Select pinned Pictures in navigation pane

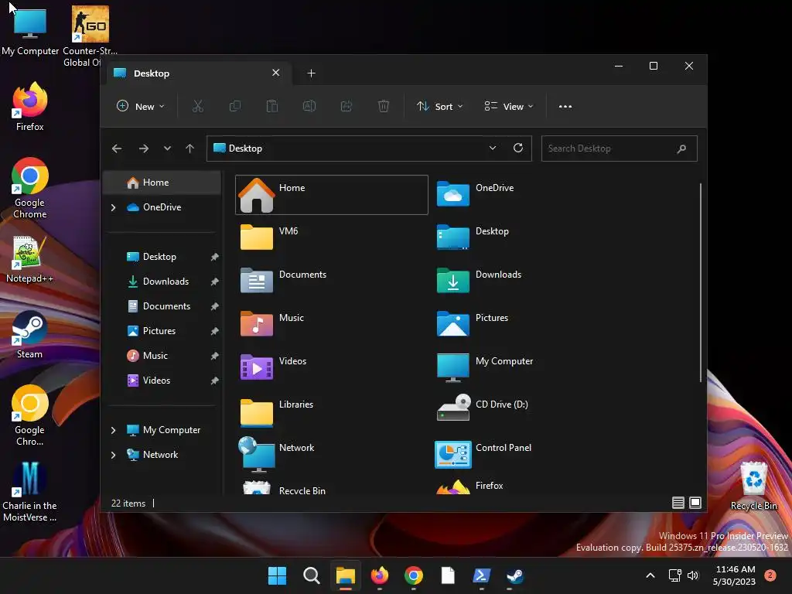tap(162, 331)
